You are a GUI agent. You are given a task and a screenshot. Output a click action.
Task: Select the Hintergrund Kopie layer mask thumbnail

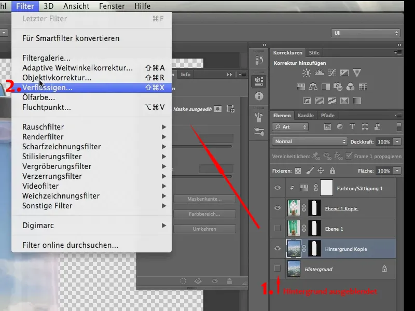(315, 248)
